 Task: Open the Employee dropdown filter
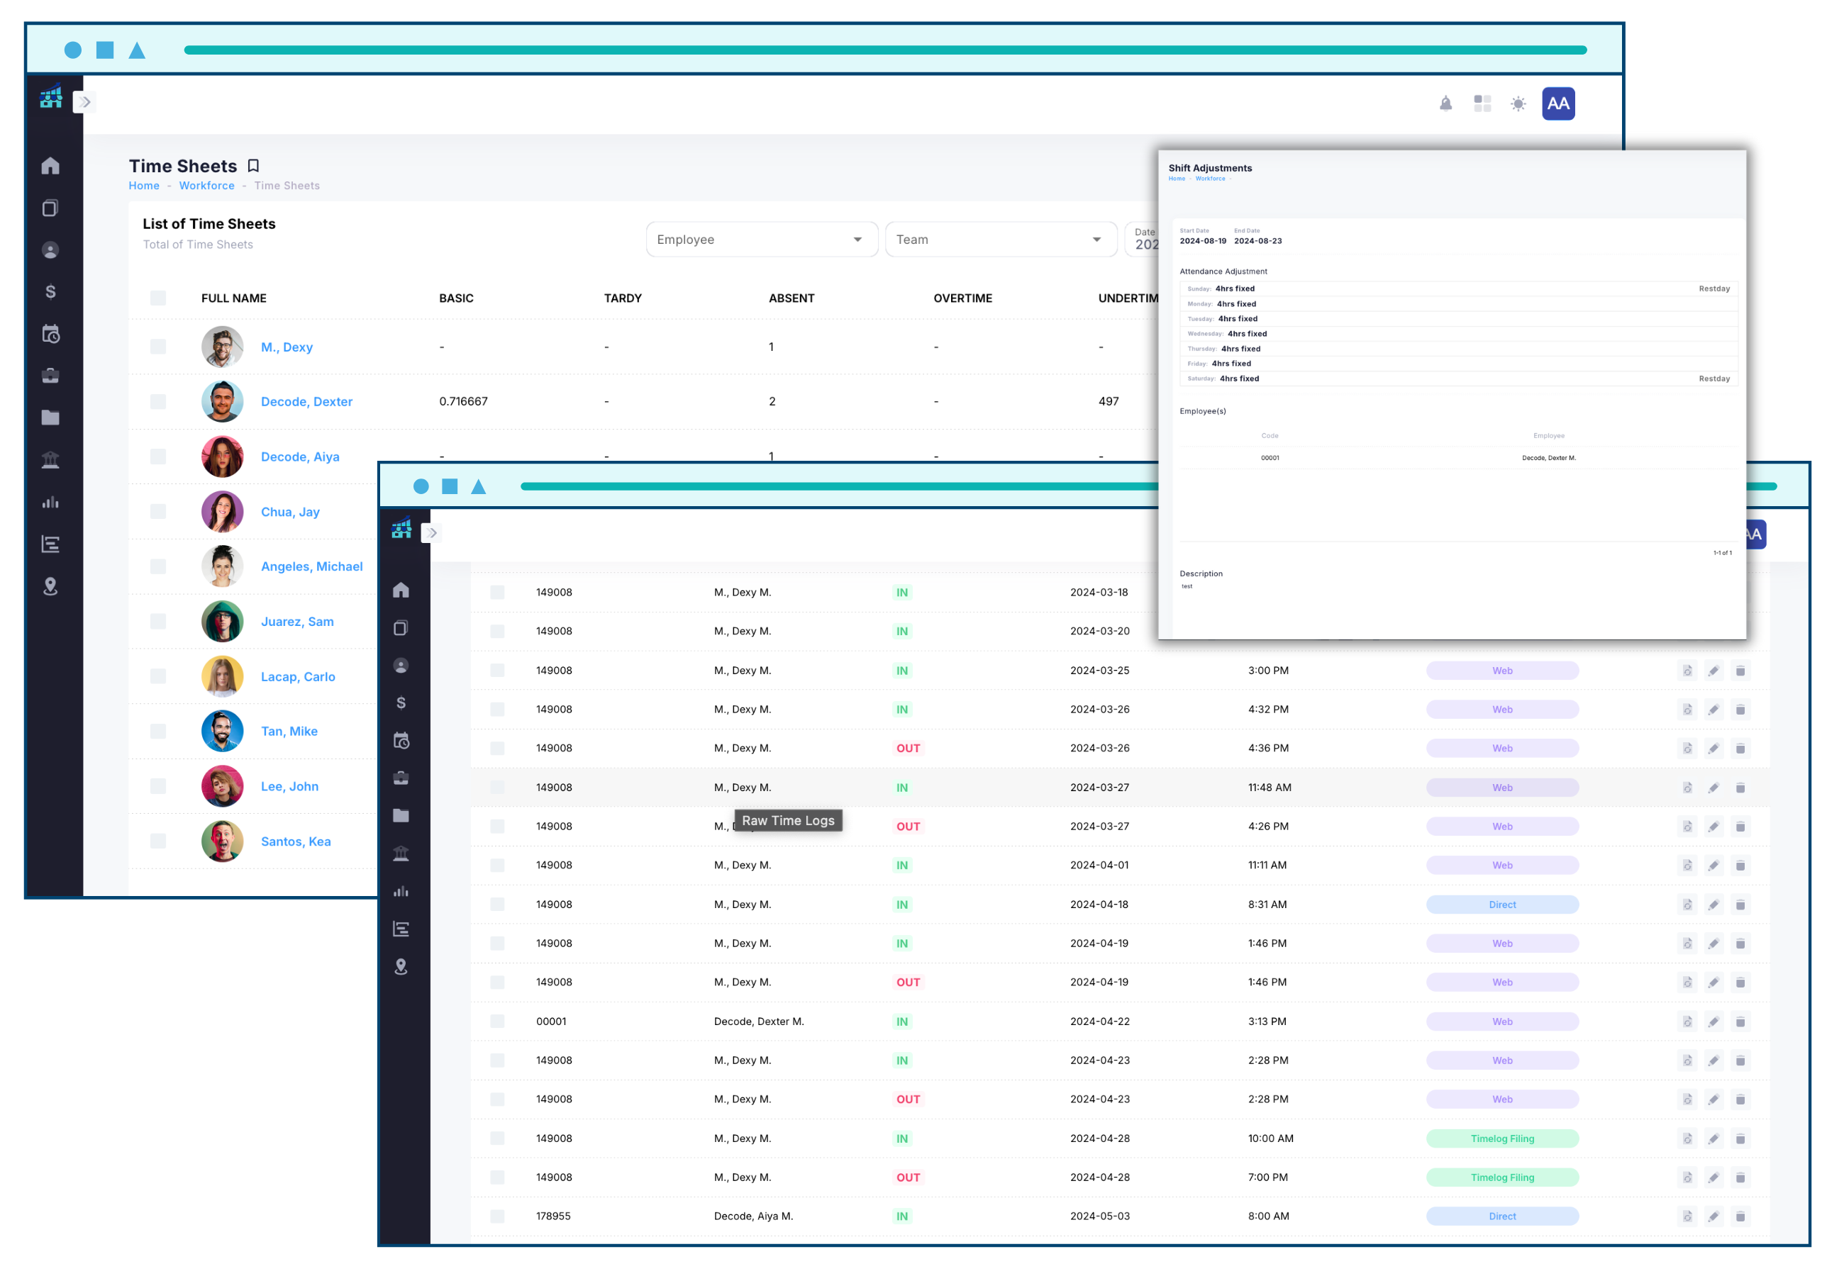coord(760,240)
